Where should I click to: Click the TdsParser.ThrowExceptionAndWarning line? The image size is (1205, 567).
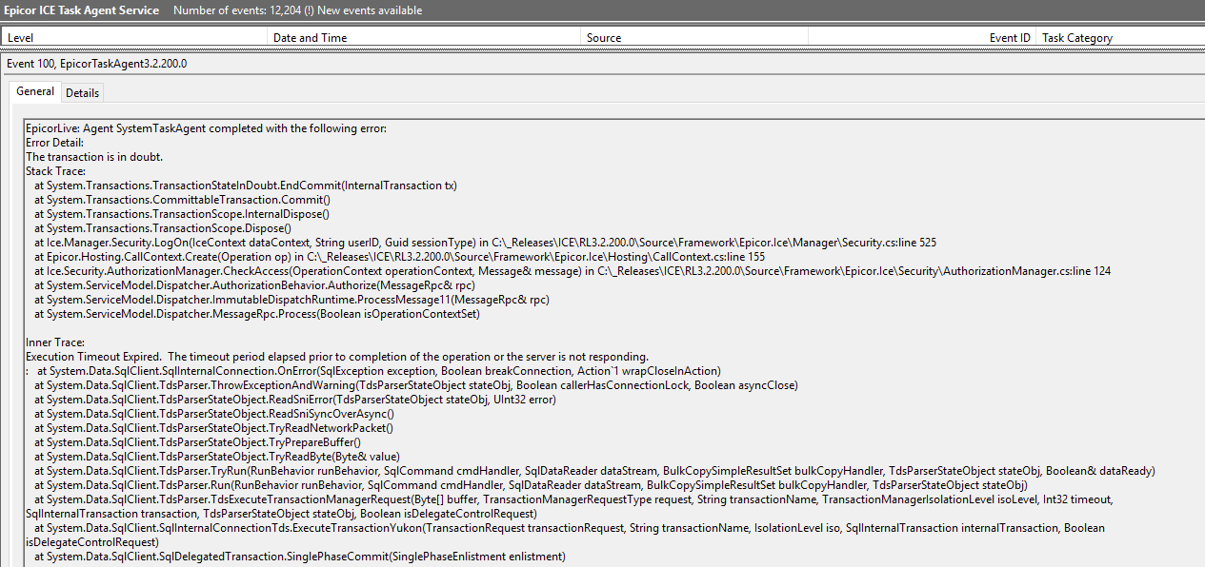click(416, 385)
